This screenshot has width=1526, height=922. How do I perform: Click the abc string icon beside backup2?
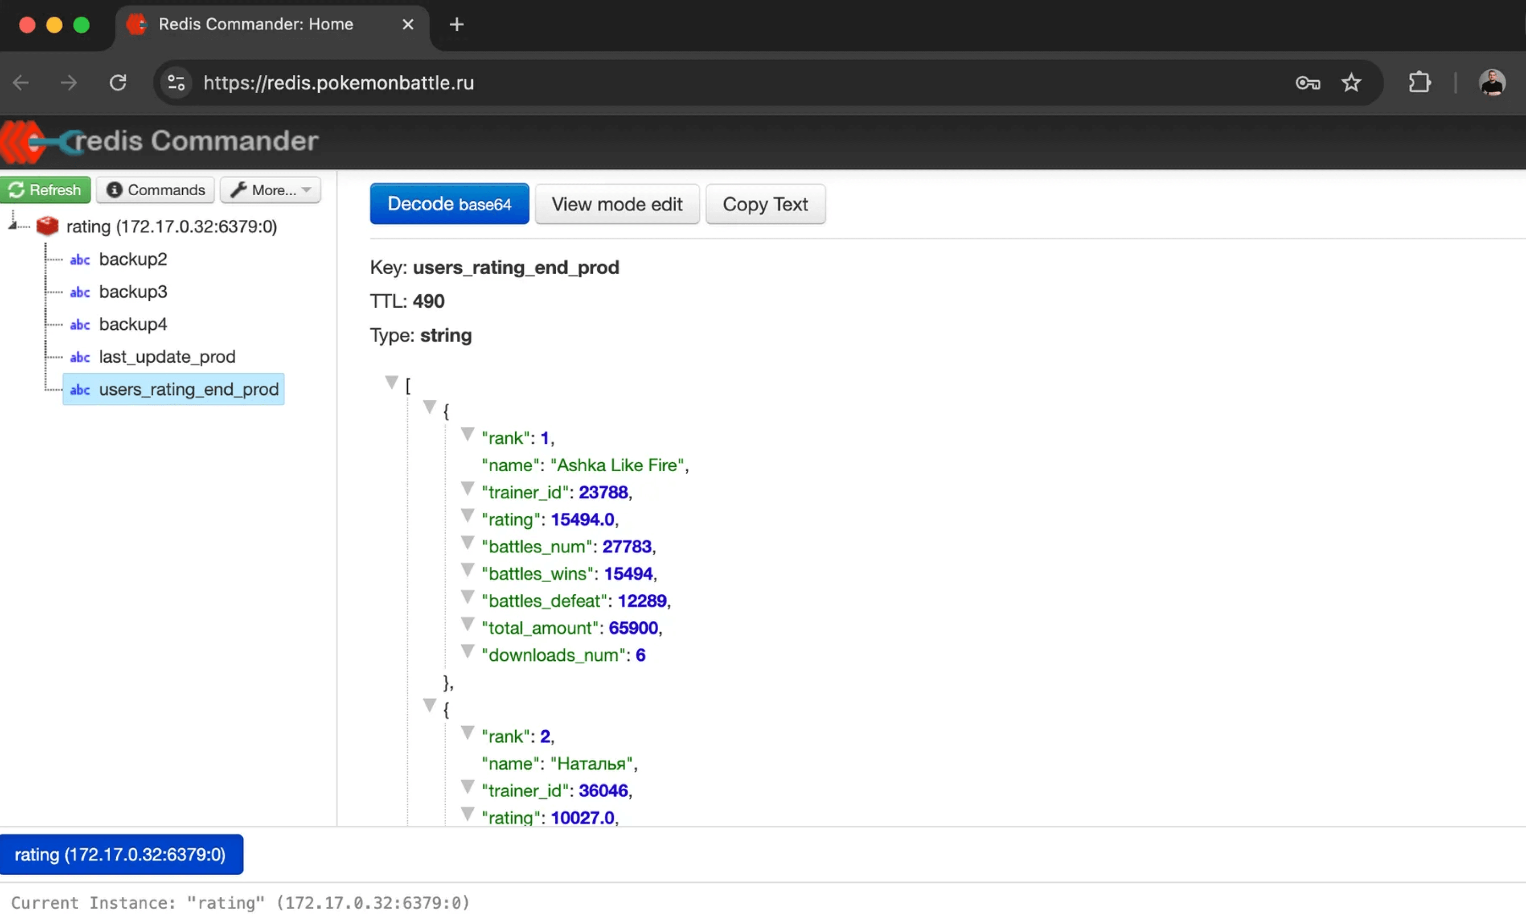click(80, 259)
